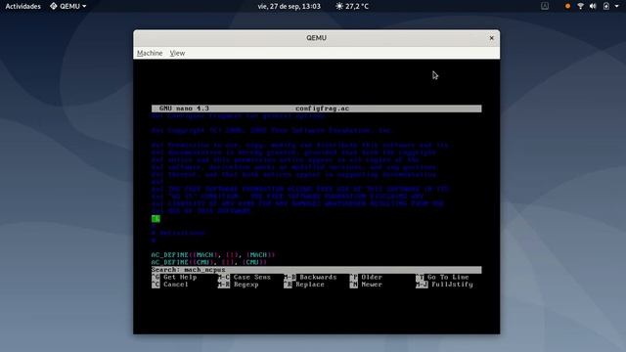Click the battery status icon
This screenshot has width=626, height=352.
click(x=606, y=6)
